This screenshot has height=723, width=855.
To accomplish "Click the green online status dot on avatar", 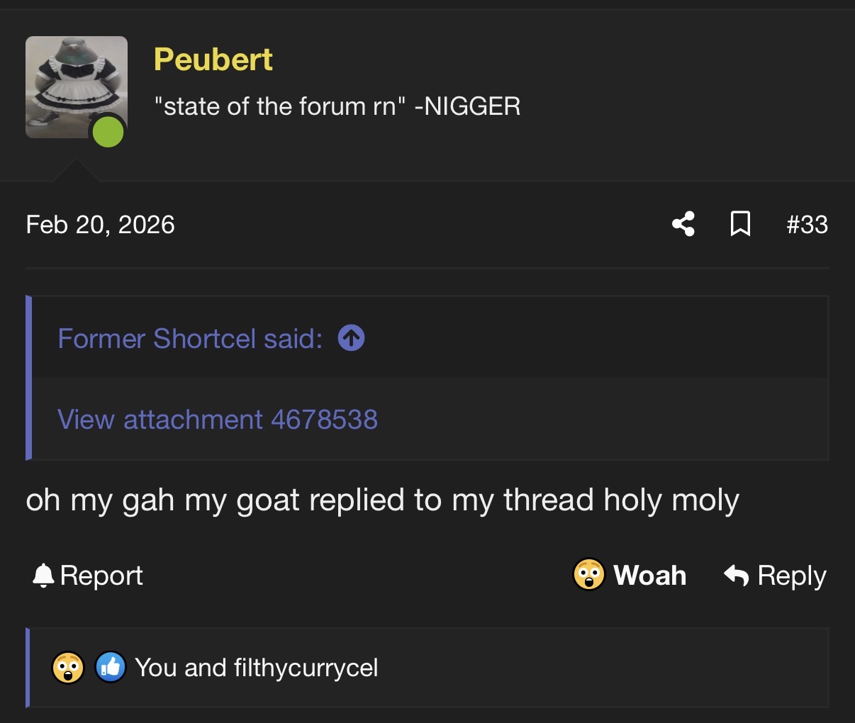I will 108,133.
